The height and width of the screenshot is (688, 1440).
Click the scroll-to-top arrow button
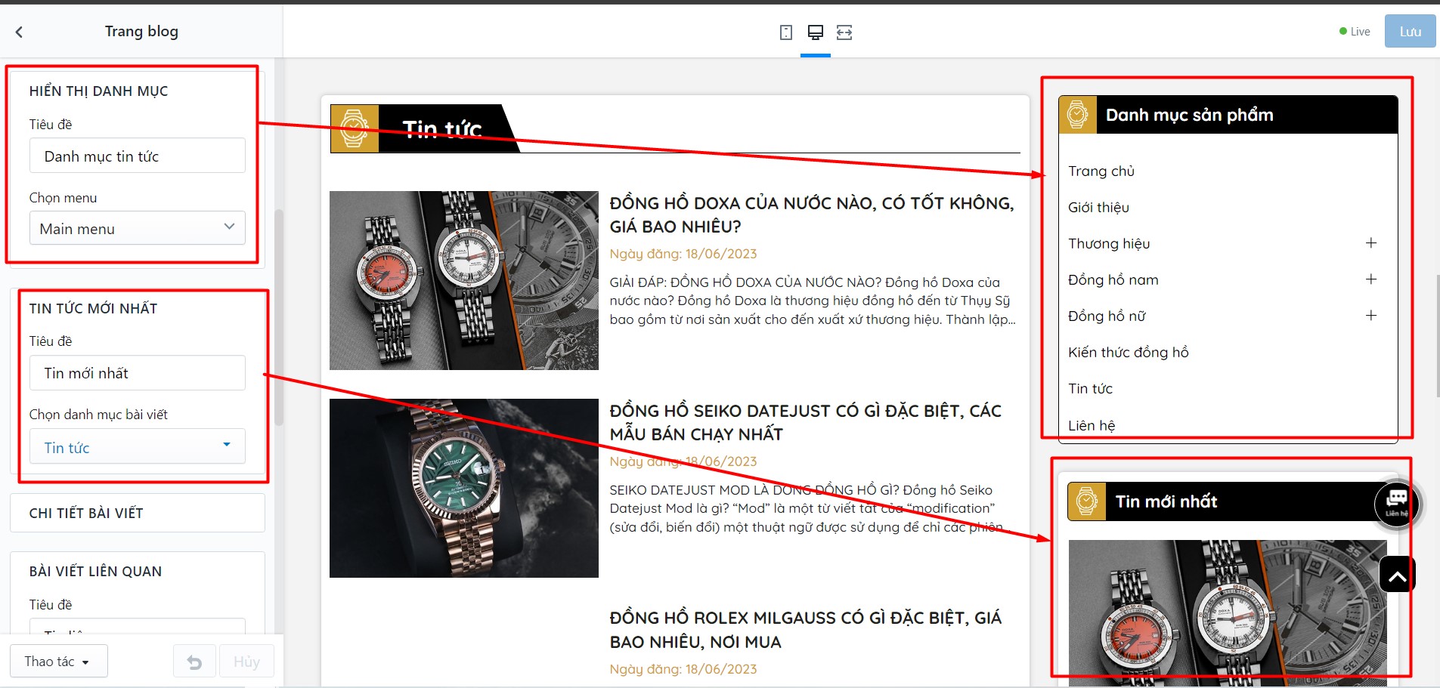tap(1397, 575)
